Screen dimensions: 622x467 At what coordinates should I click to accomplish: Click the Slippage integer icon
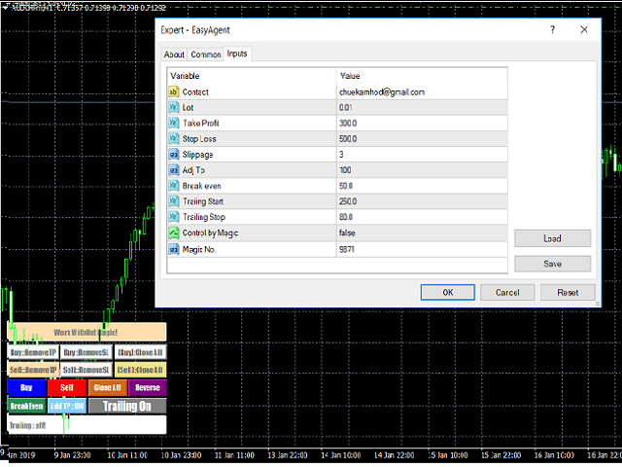pos(173,155)
